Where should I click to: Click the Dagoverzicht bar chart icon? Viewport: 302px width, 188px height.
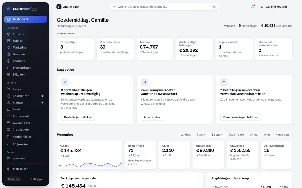(8, 144)
